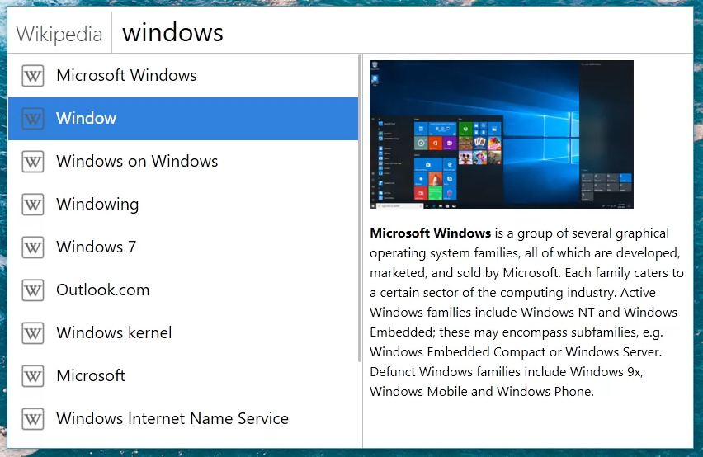Click the results list scrollbar
Viewport: 703px width, 457px height.
(360, 209)
